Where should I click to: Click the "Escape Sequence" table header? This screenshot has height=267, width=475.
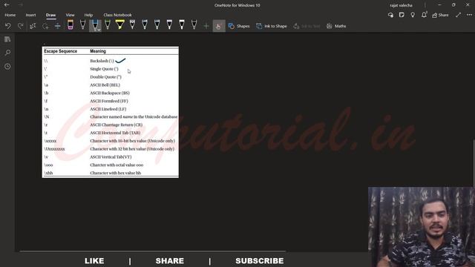pos(61,51)
